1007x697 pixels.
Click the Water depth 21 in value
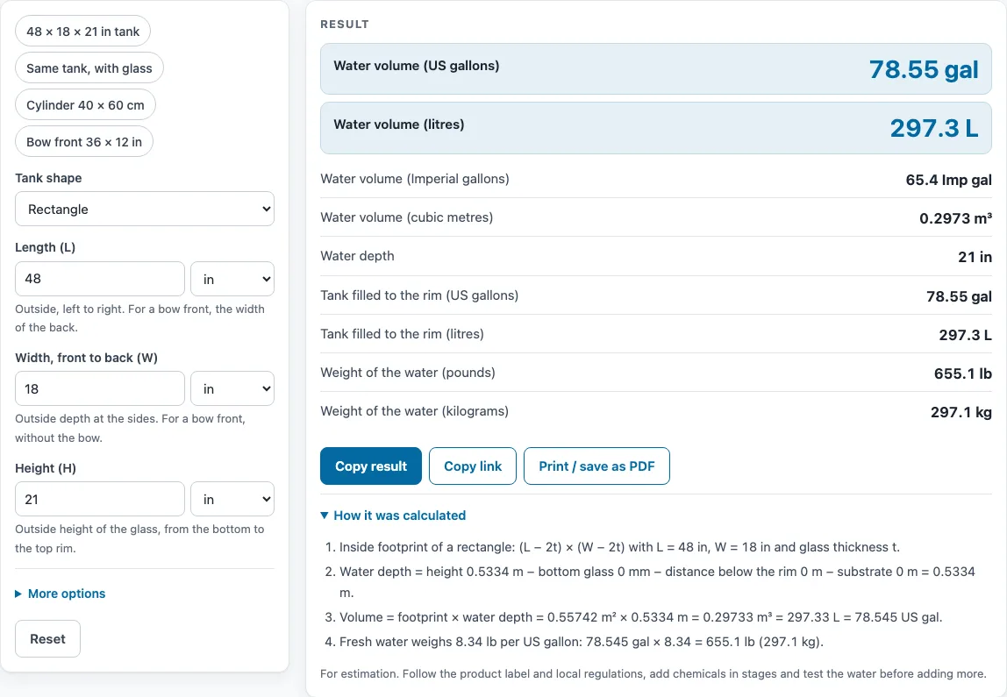[x=975, y=257]
